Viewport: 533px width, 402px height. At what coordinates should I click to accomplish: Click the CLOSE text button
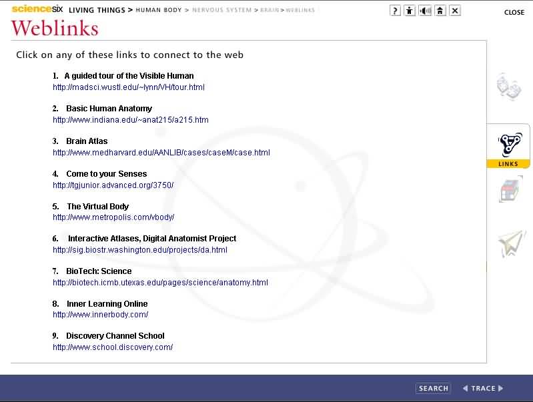[514, 13]
